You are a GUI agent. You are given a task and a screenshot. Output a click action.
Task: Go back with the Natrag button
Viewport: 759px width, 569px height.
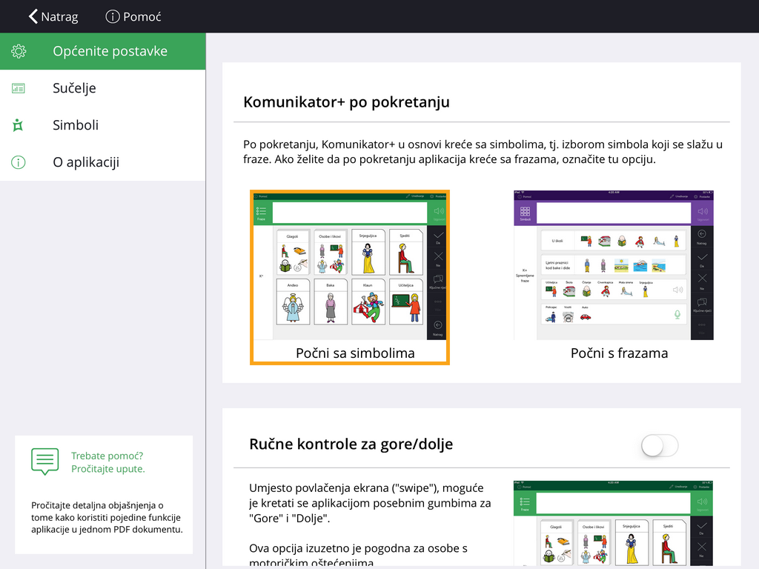[x=53, y=16]
